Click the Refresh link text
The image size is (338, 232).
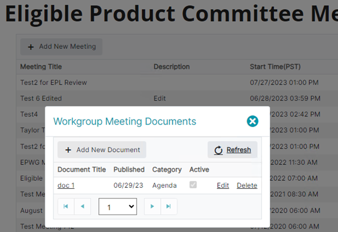[238, 150]
